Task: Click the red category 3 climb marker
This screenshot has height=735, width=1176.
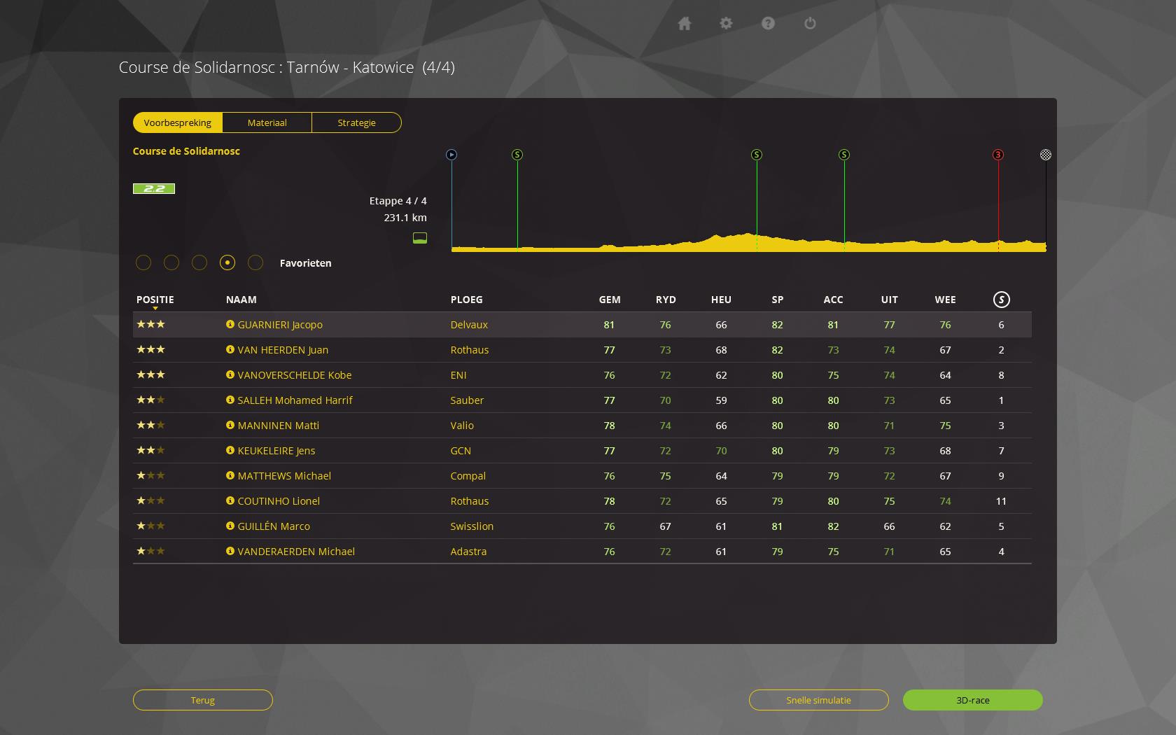Action: click(x=998, y=155)
